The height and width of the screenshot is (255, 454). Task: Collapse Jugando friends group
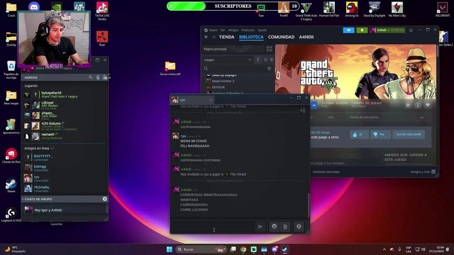tap(31, 86)
